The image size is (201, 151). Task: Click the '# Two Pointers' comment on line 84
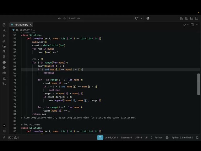pyautogui.click(x=31, y=125)
